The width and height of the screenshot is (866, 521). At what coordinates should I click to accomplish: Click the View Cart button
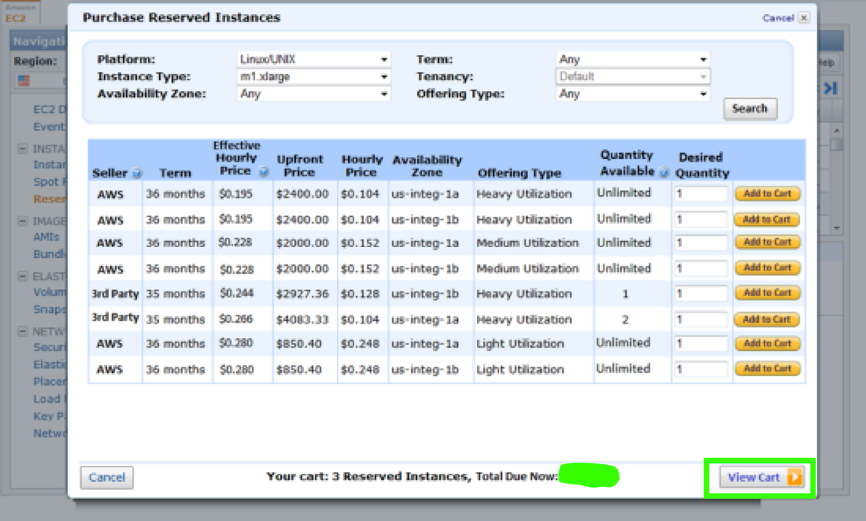[762, 477]
